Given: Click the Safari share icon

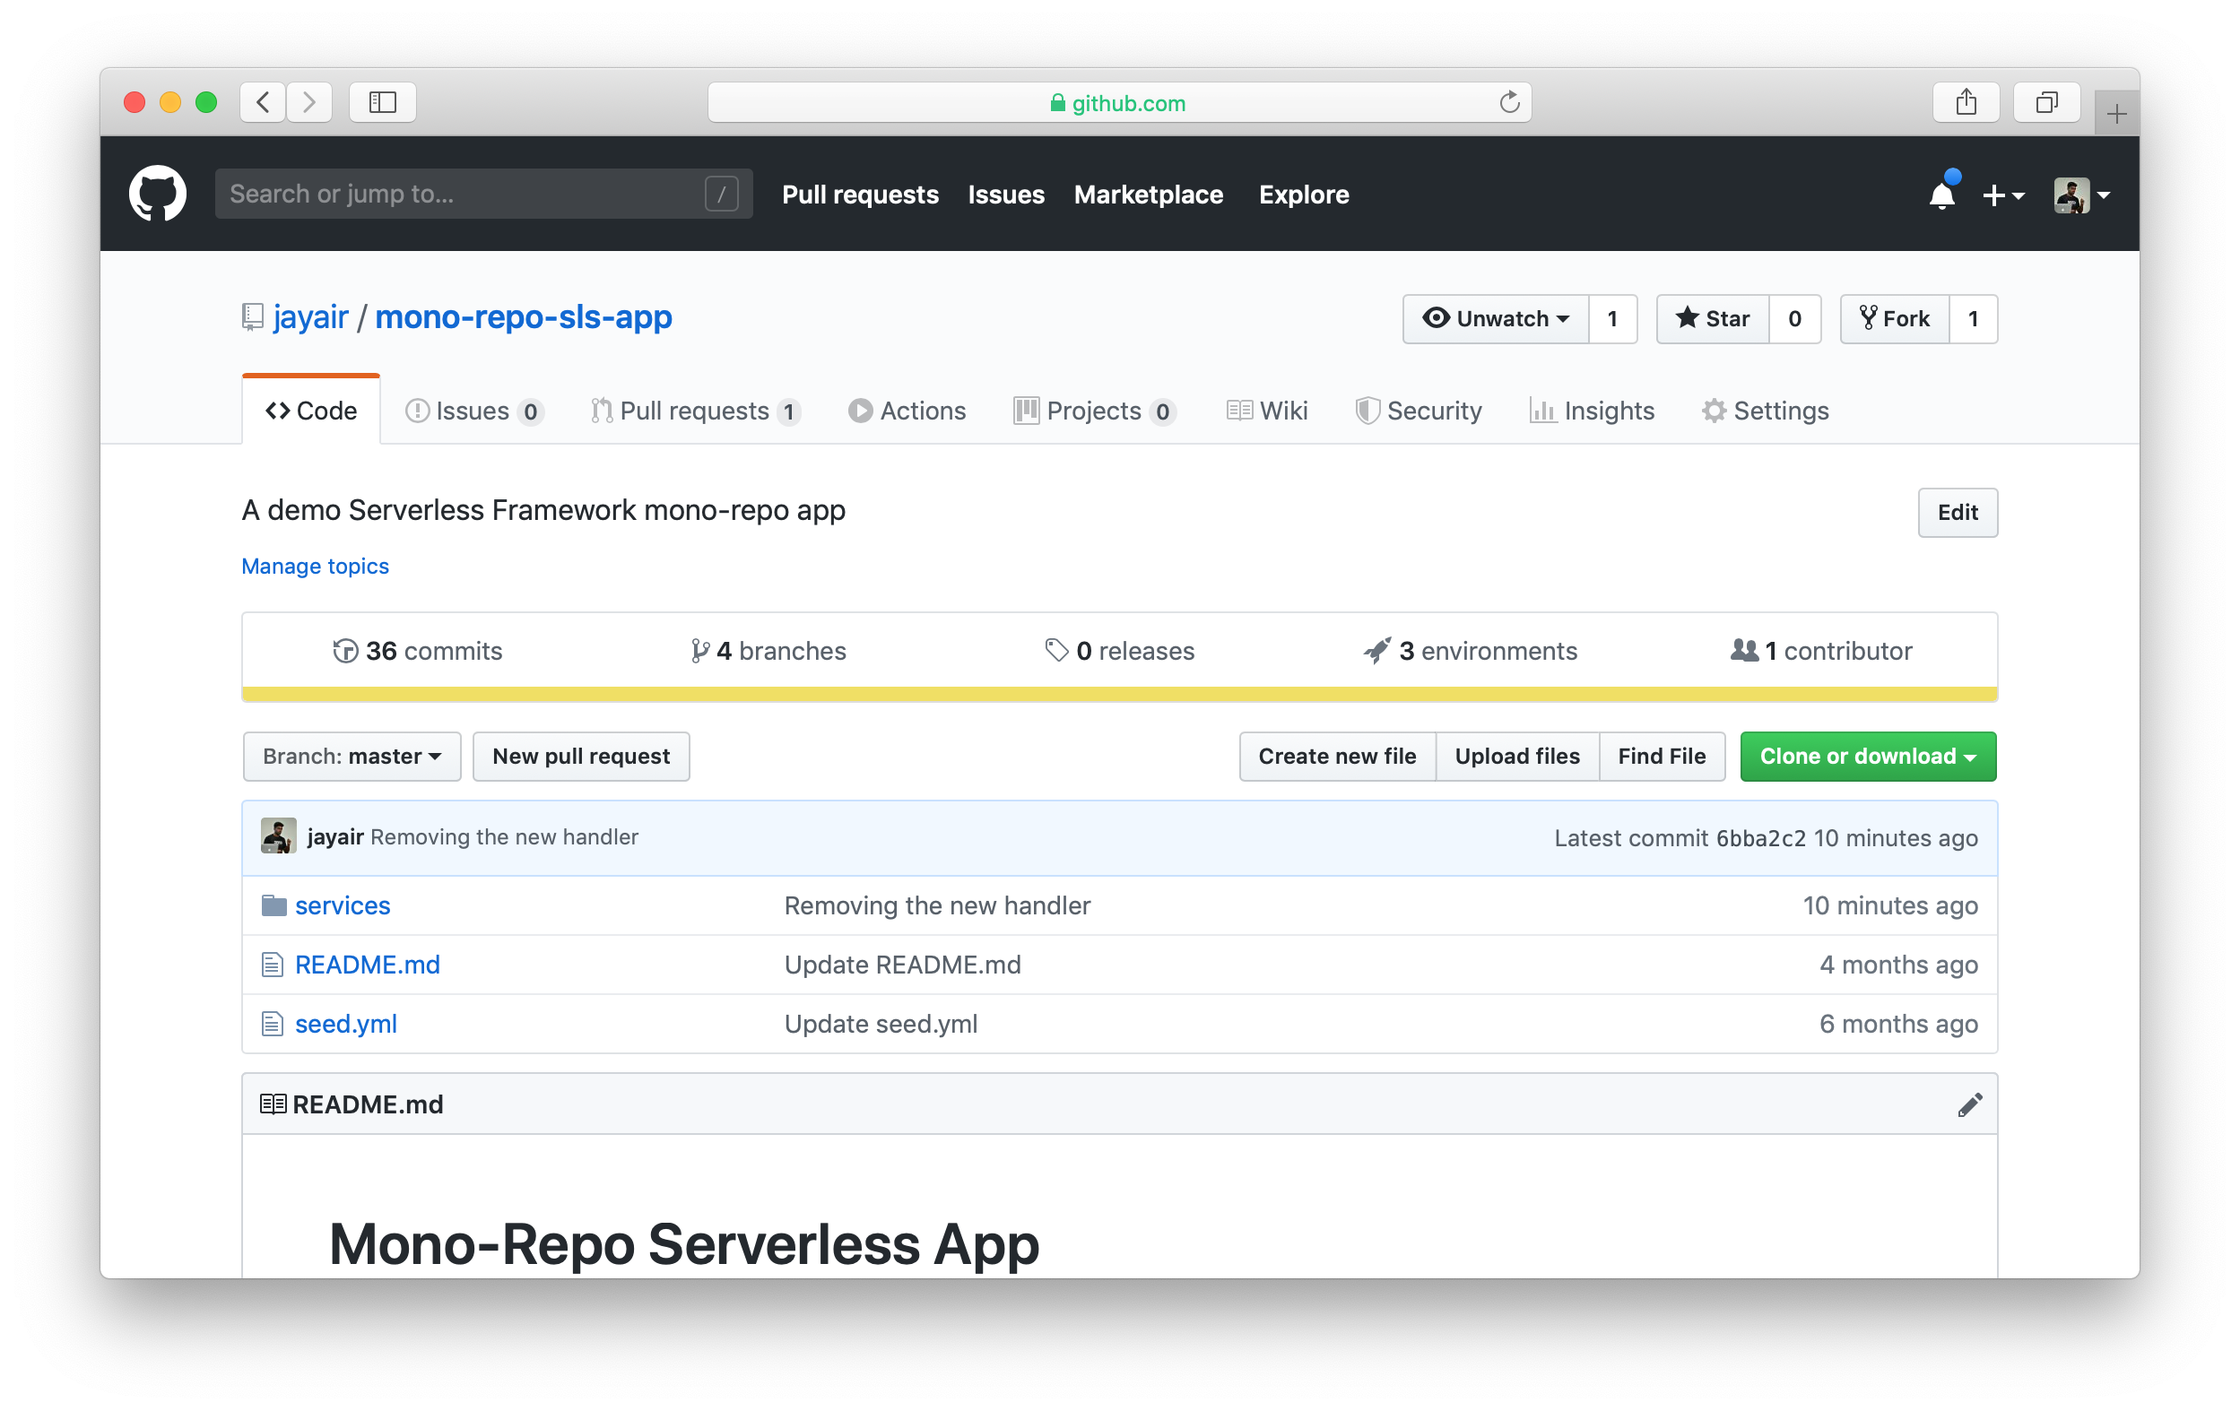Looking at the screenshot, I should click(x=1966, y=102).
